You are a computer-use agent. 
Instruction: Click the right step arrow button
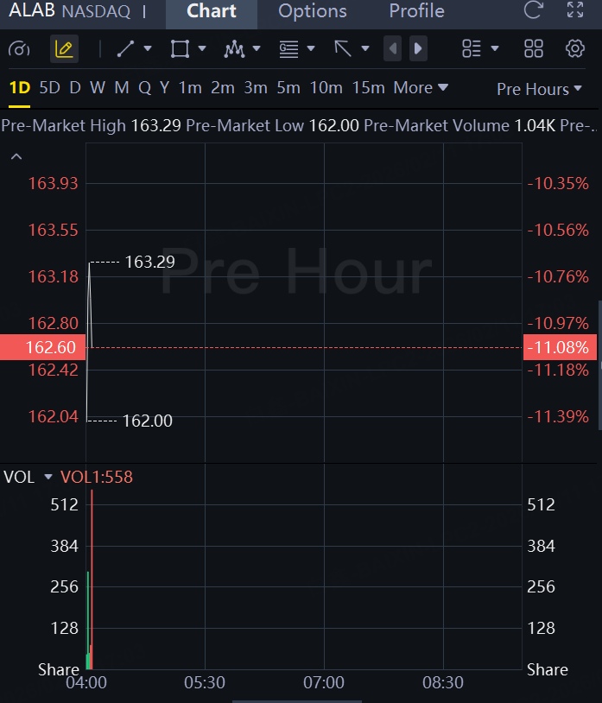pos(418,49)
